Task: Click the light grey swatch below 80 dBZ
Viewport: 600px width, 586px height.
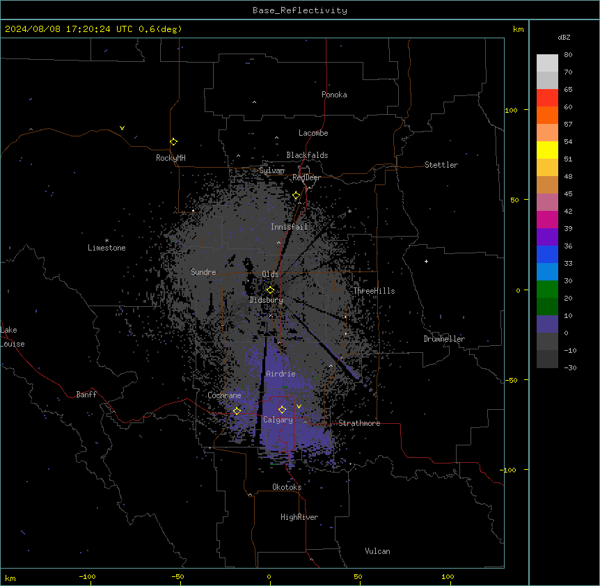Action: 547,63
